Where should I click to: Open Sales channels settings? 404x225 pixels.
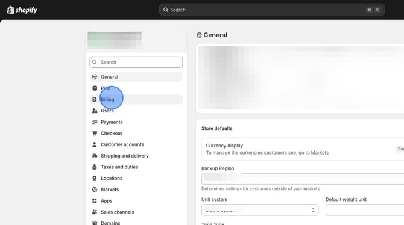coord(136,212)
